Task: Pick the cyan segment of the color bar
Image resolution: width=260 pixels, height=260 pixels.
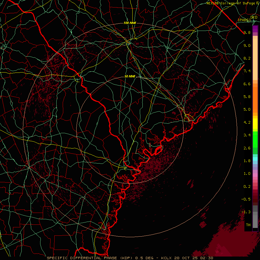Action: click(255, 159)
